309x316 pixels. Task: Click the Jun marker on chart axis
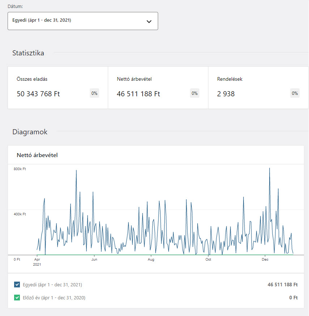[94, 260]
